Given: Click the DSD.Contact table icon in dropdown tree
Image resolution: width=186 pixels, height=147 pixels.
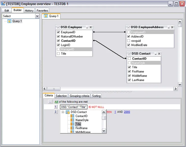Looking at the screenshot, I should [68, 112].
